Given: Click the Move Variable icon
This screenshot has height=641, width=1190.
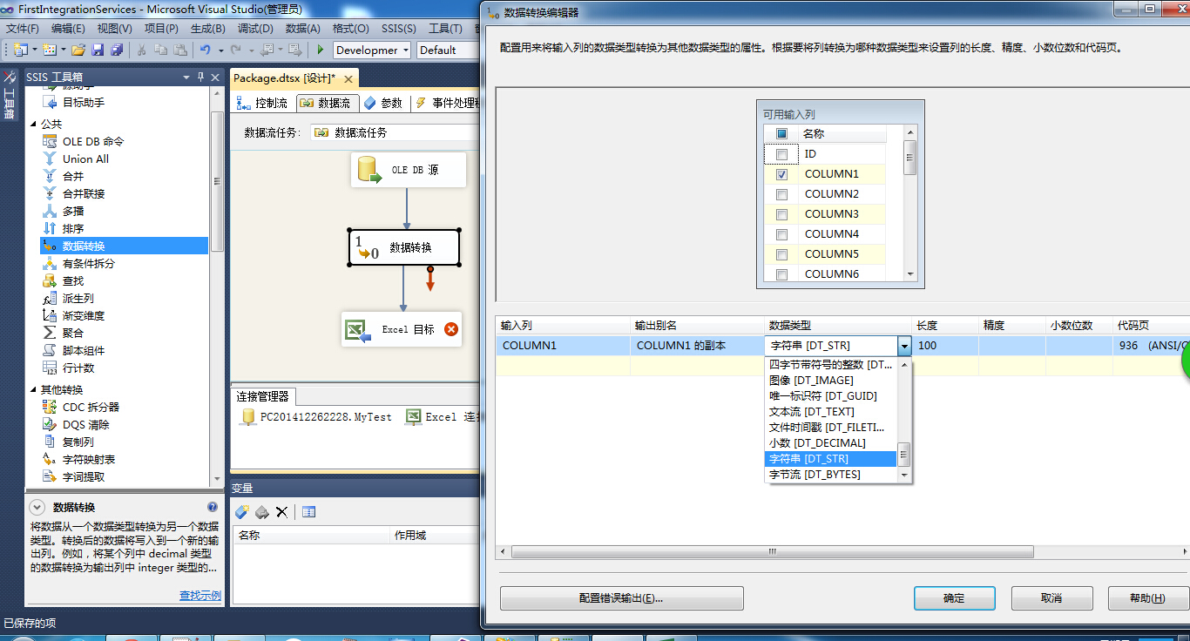Looking at the screenshot, I should (x=261, y=511).
